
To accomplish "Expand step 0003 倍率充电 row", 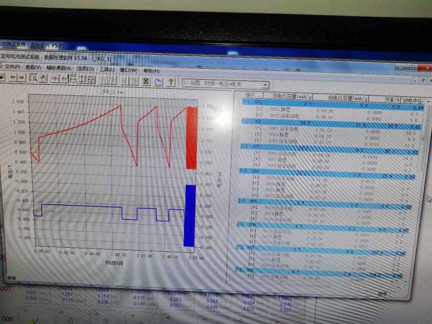I will tap(258, 128).
